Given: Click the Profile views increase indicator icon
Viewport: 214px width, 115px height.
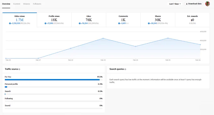Looking at the screenshot, I should pyautogui.click(x=45, y=23).
